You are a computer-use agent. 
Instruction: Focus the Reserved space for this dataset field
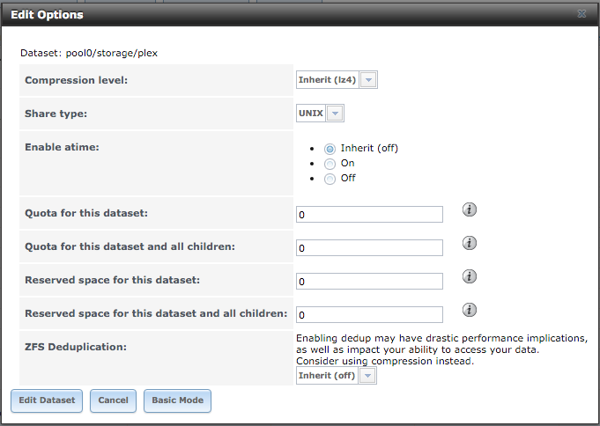(x=370, y=281)
